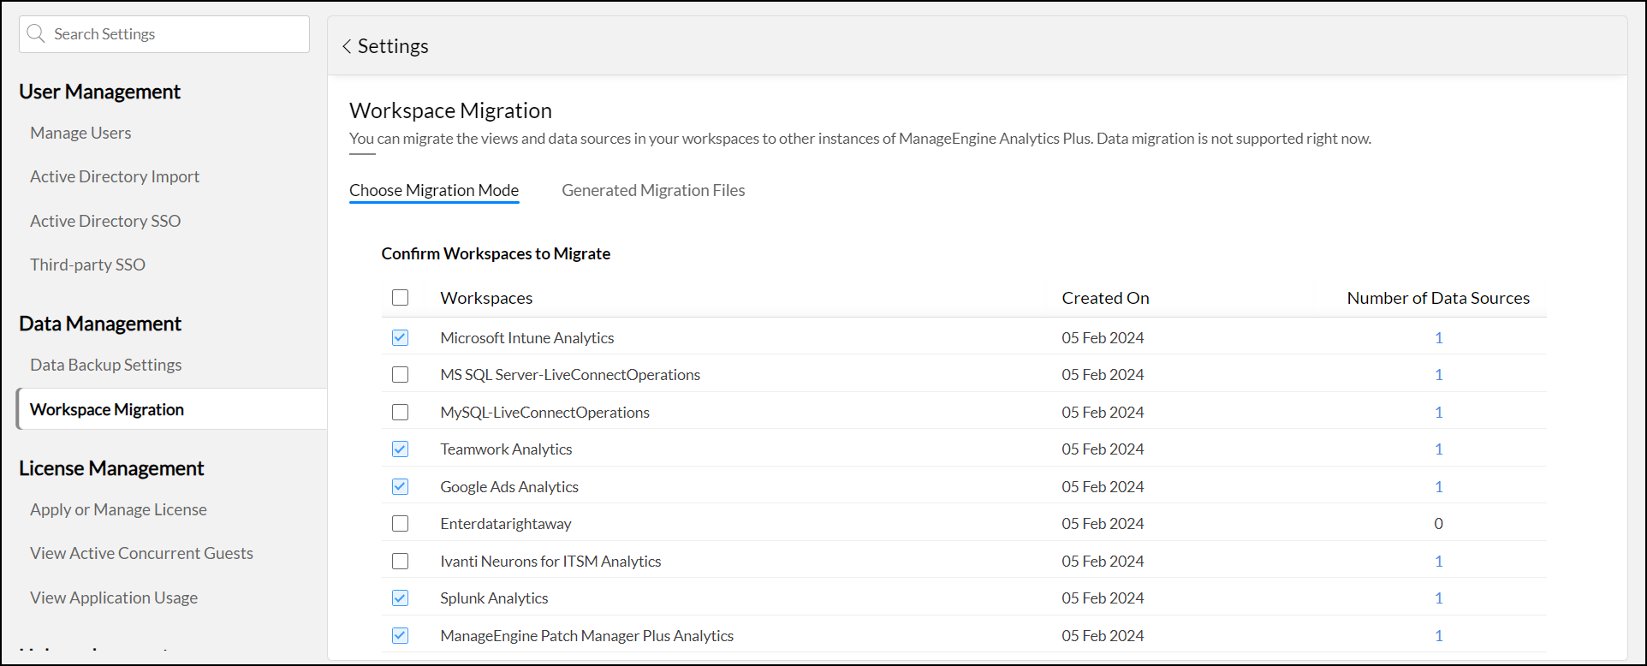Check the MySQL-LiveConnectOperations checkbox
Viewport: 1647px width, 666px height.
tap(400, 413)
